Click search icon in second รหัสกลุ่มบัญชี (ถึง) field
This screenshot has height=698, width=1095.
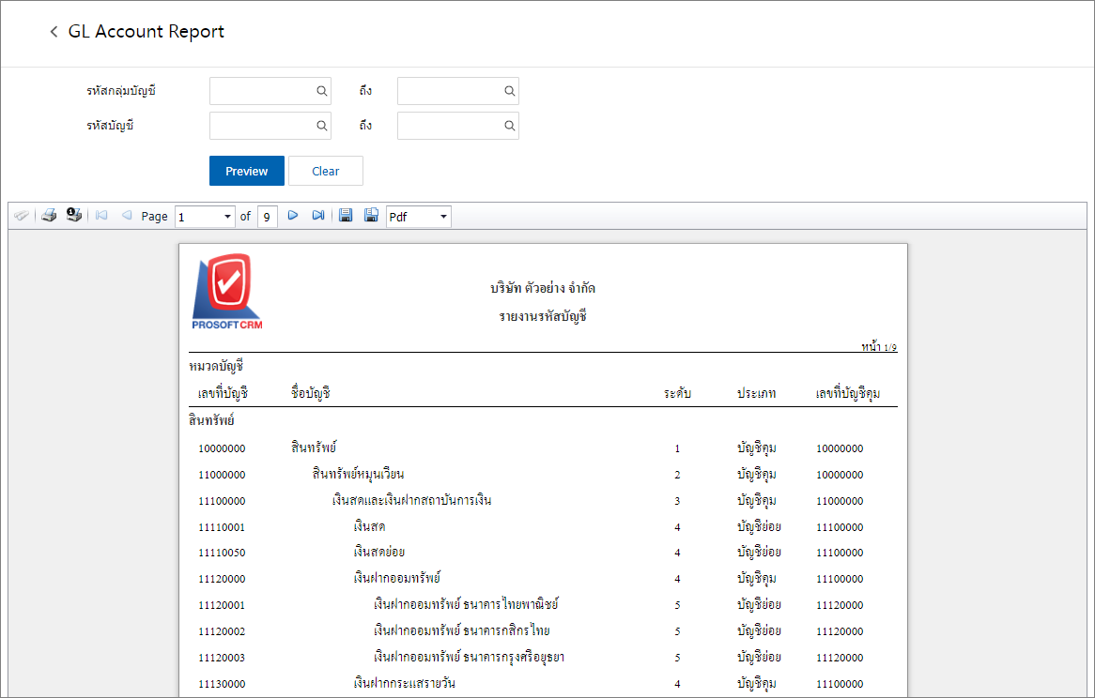509,91
